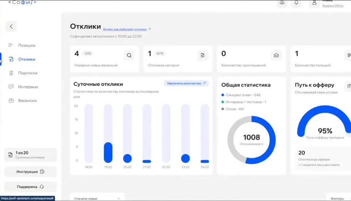This screenshot has height=201, width=351.
Task: Open the Софи logo home
Action: [22, 2]
